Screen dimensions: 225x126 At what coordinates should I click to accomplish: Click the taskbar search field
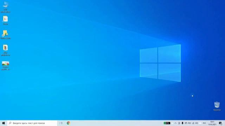pyautogui.click(x=32, y=123)
